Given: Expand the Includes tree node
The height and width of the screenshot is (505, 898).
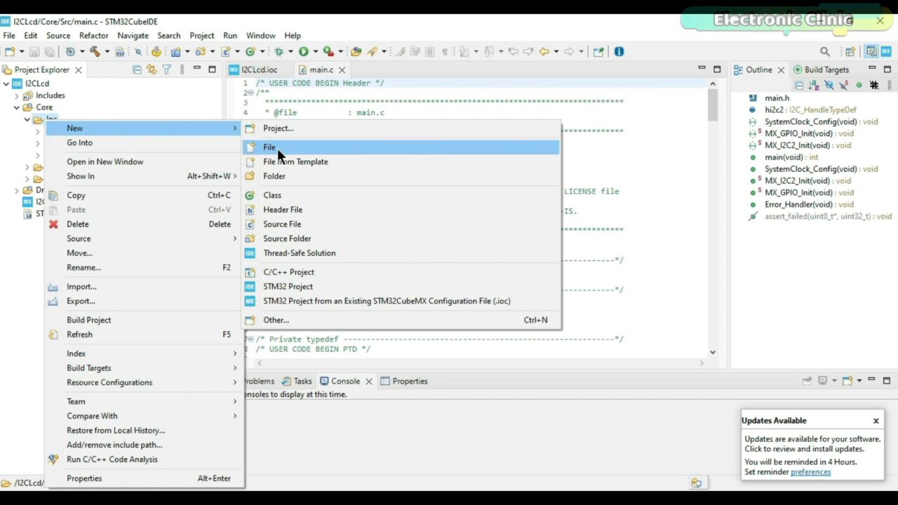Looking at the screenshot, I should pyautogui.click(x=17, y=95).
